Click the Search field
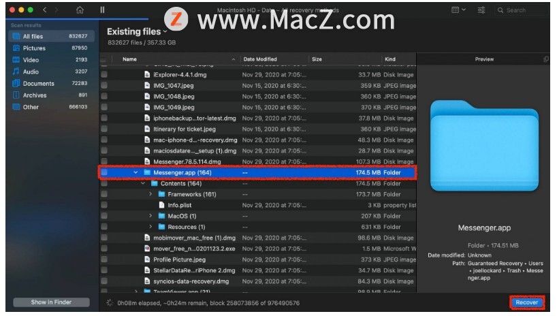This screenshot has width=557, height=316. tap(522, 10)
